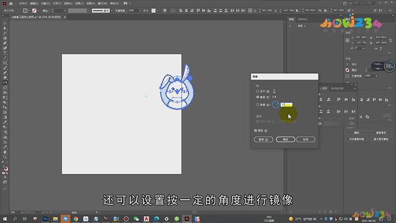Select the Paintbrush tool

tap(5, 68)
